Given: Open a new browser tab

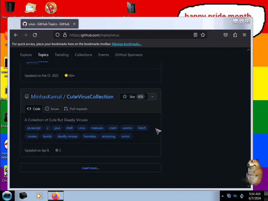Looking at the screenshot, I should click(x=84, y=24).
